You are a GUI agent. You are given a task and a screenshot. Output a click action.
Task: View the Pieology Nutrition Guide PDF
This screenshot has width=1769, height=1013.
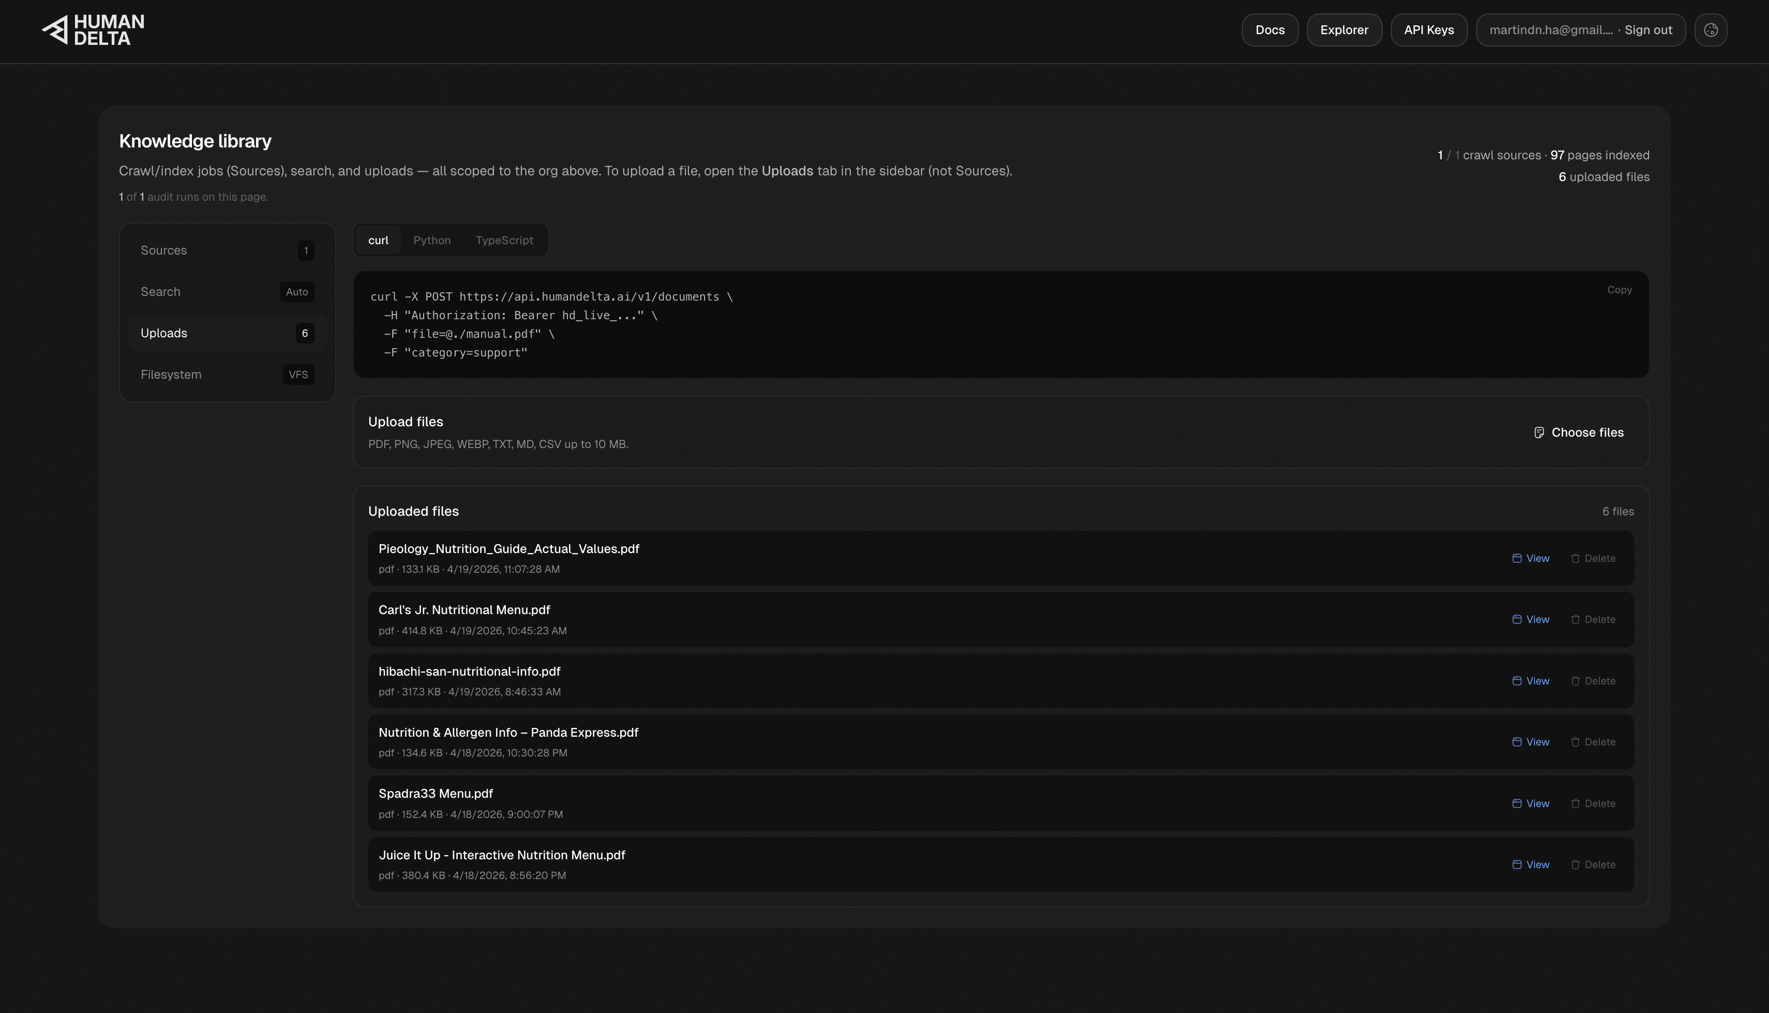click(x=1531, y=559)
